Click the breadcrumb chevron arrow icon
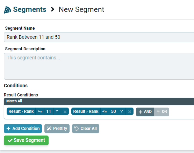 [x=52, y=9]
